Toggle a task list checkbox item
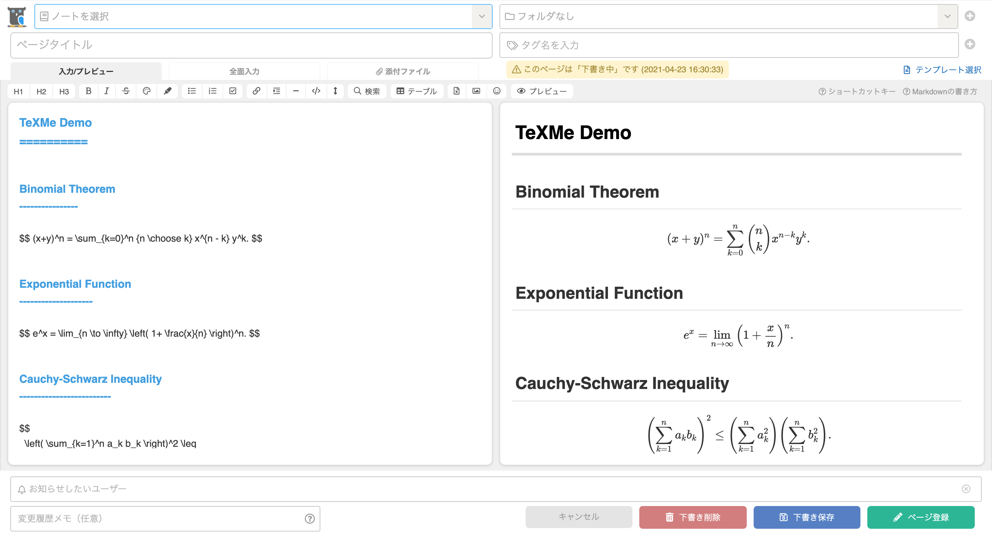 pyautogui.click(x=232, y=91)
